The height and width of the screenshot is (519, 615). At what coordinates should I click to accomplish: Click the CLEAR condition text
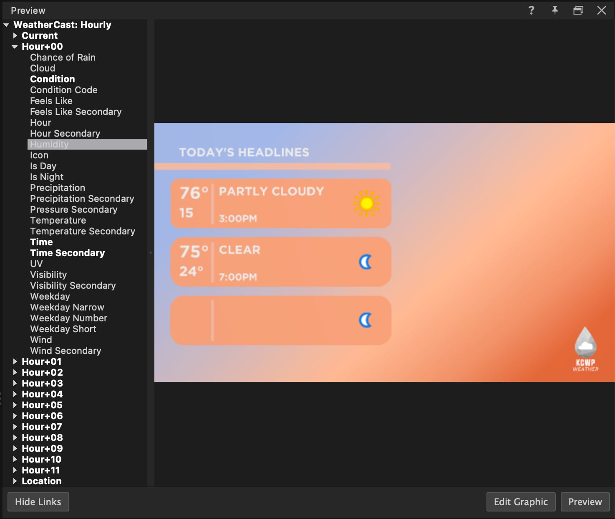click(x=240, y=250)
